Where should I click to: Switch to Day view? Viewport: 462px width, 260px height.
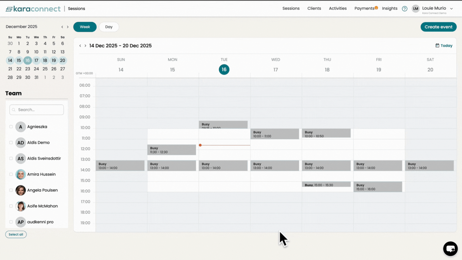pos(109,27)
